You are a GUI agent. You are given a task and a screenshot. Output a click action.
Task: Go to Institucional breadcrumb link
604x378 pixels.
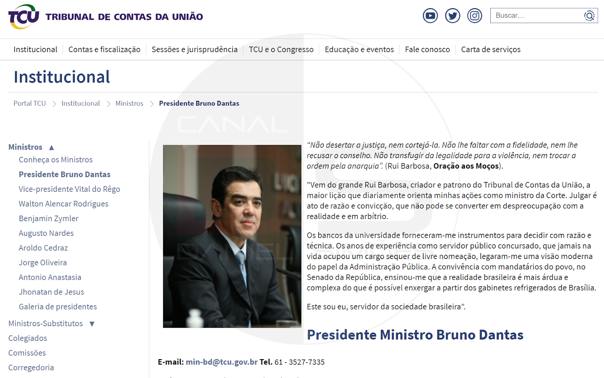coord(81,103)
